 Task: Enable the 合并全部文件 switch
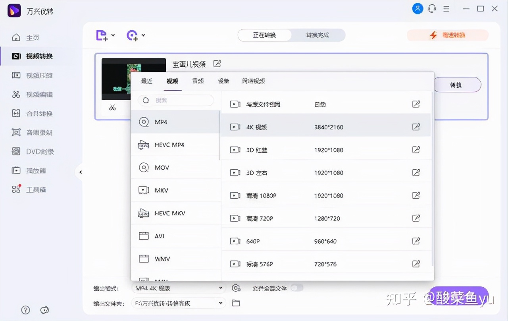pyautogui.click(x=297, y=288)
